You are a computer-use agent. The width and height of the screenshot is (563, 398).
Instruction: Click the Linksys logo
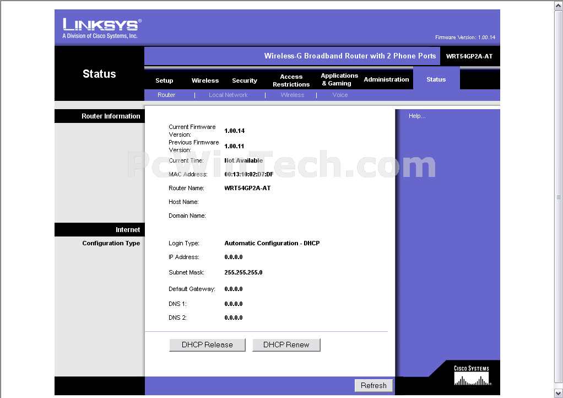pos(102,28)
